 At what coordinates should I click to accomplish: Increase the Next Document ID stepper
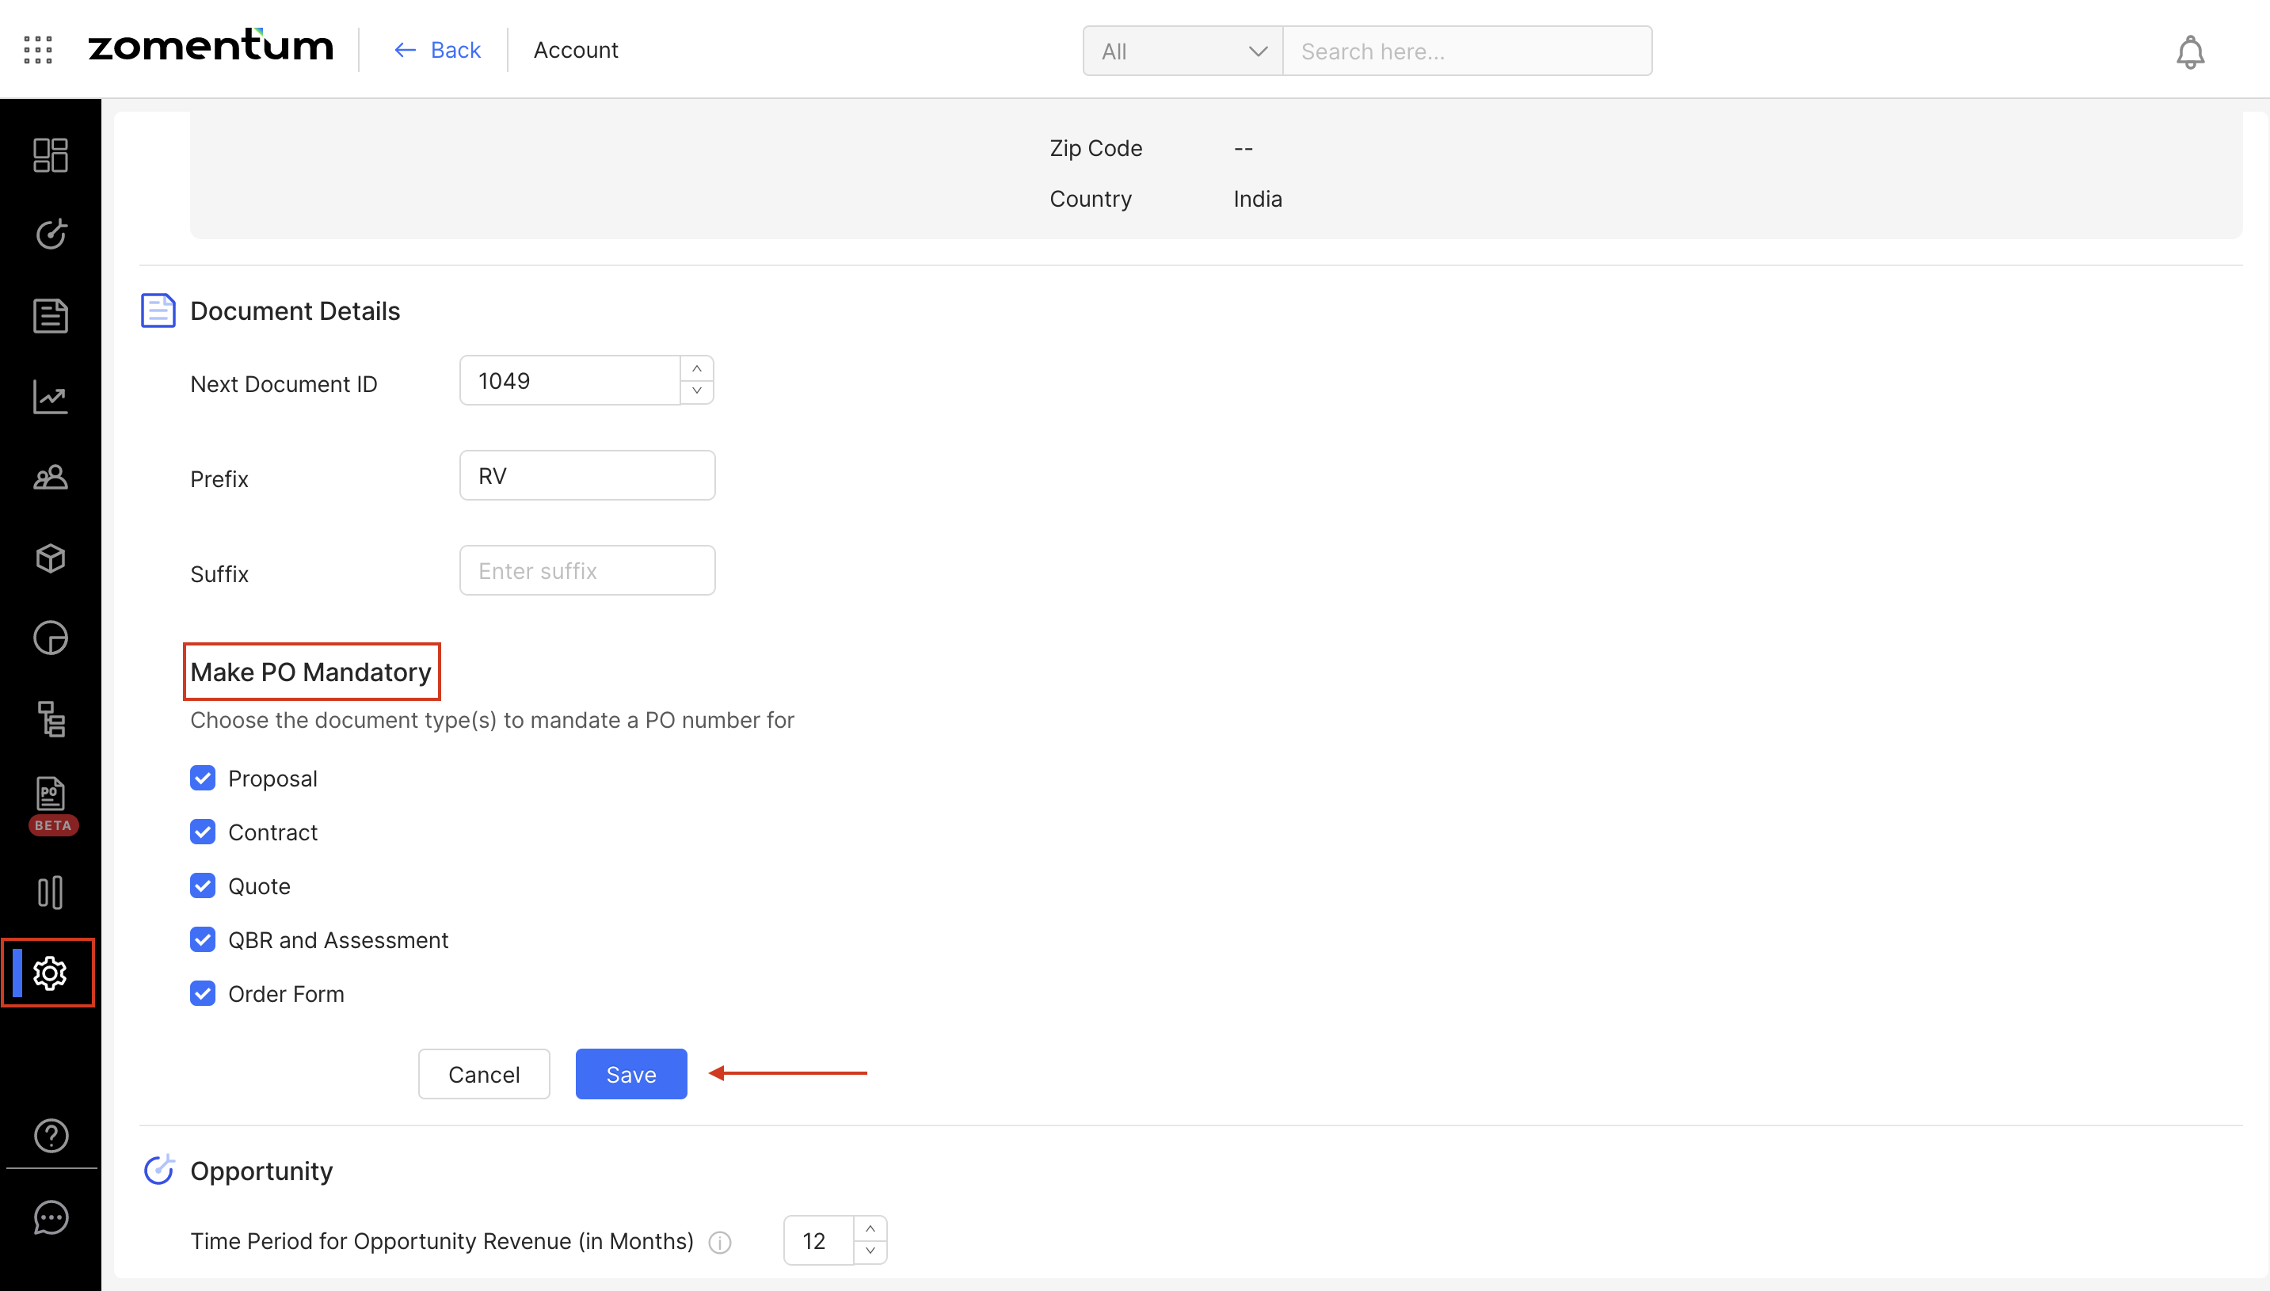697,369
